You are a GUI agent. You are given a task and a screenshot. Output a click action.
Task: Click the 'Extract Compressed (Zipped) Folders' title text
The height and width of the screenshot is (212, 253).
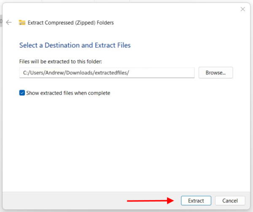(x=71, y=23)
